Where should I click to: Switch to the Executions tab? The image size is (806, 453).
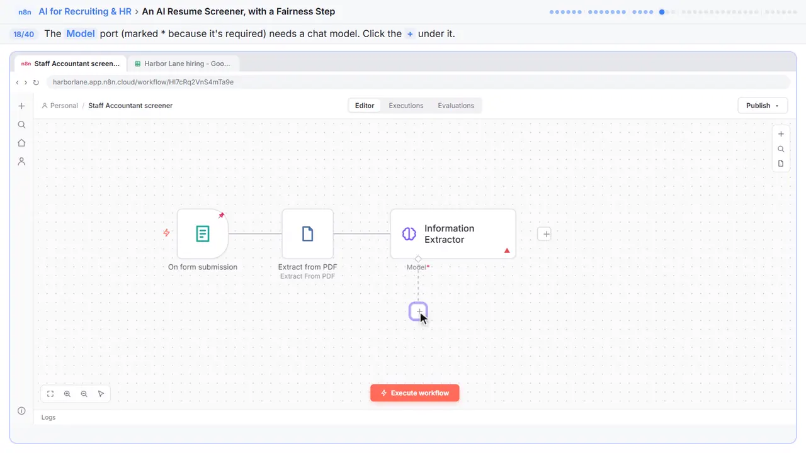406,106
